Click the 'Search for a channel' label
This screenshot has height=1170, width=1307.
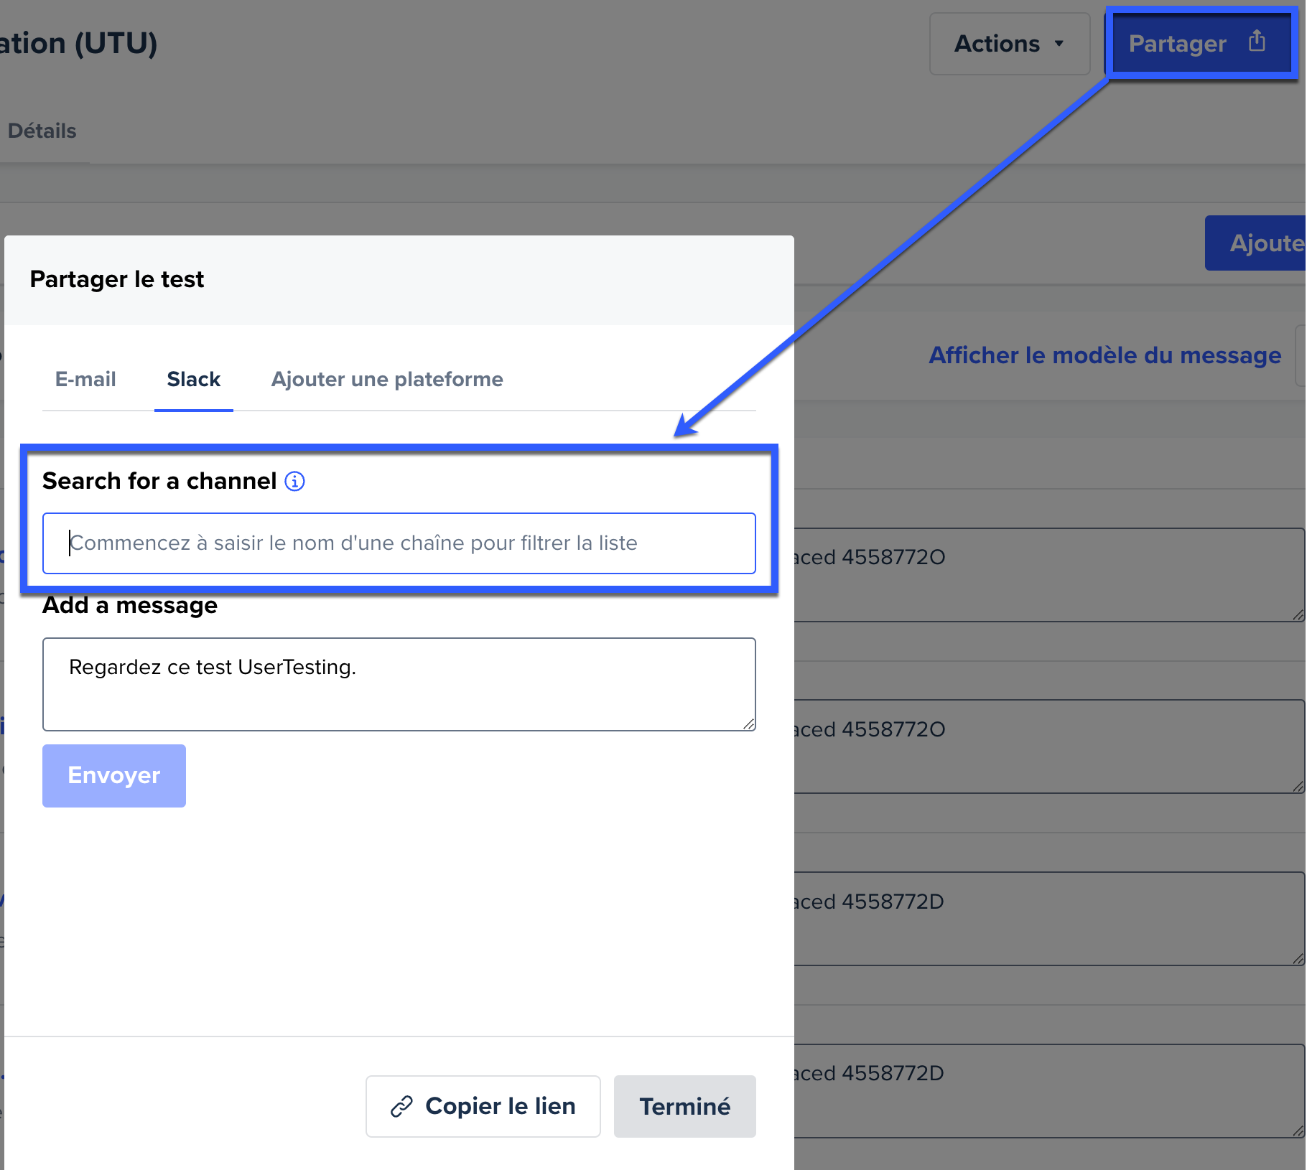pos(159,481)
